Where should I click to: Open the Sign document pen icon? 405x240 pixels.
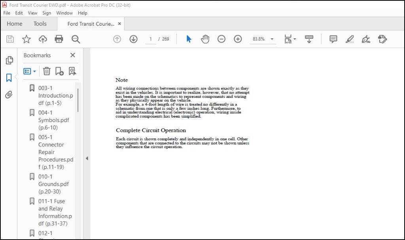pos(366,39)
